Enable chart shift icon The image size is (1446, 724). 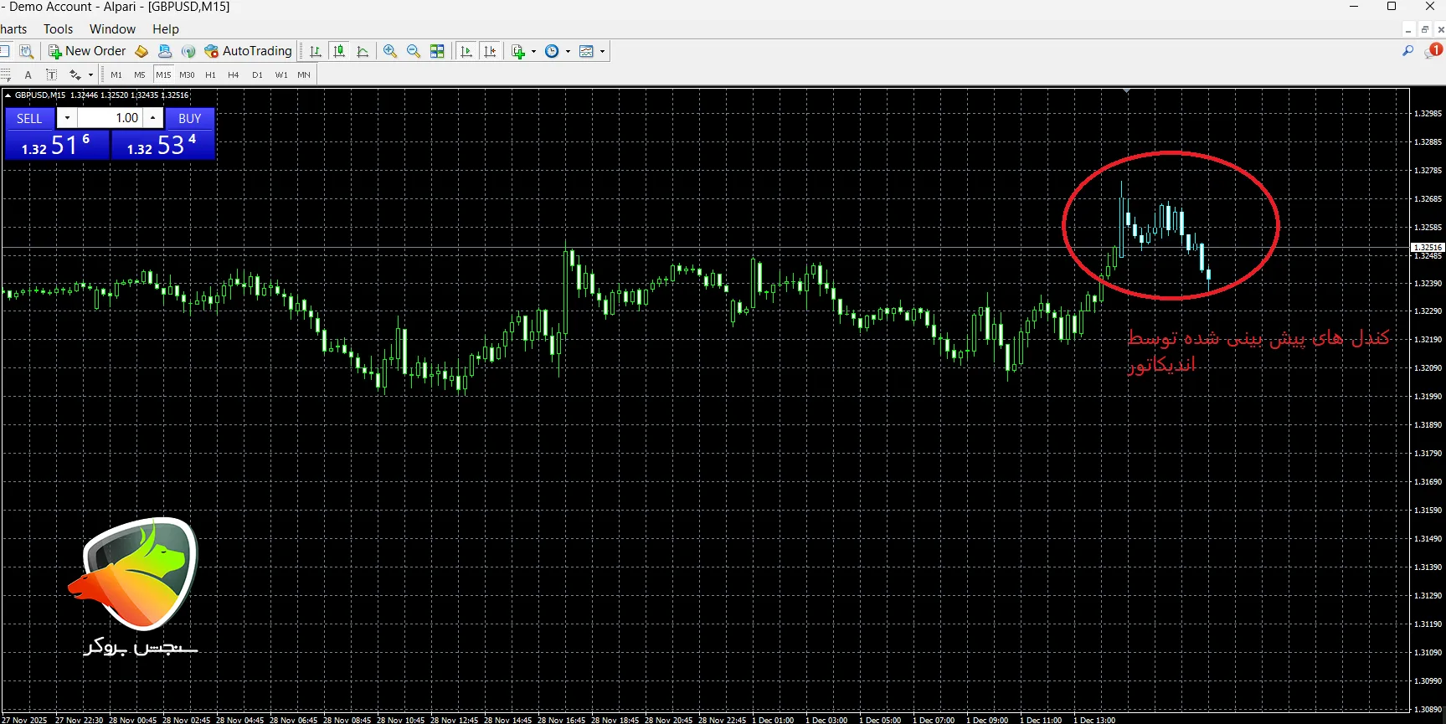[490, 51]
